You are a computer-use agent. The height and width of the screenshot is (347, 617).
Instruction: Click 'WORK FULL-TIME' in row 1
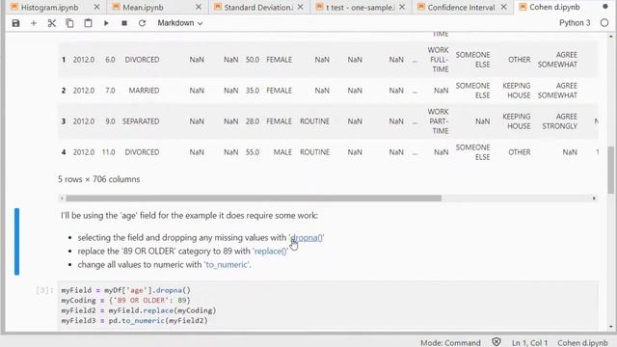coord(438,60)
